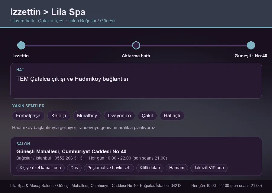Click the Duş amenity tag

tap(74, 168)
